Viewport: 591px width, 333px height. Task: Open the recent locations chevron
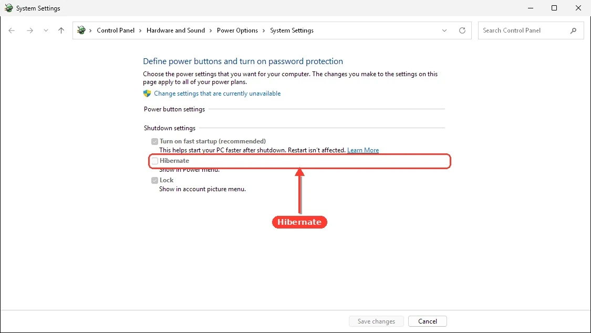click(46, 30)
